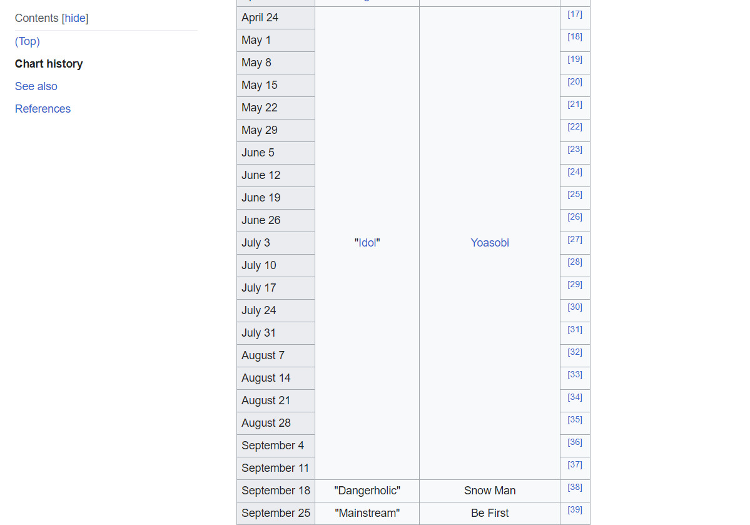The image size is (750, 525).
Task: Click citation [30] for July 24
Action: (575, 307)
